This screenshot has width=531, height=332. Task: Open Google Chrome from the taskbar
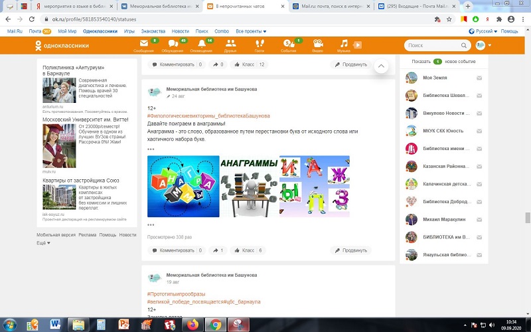tap(215, 325)
